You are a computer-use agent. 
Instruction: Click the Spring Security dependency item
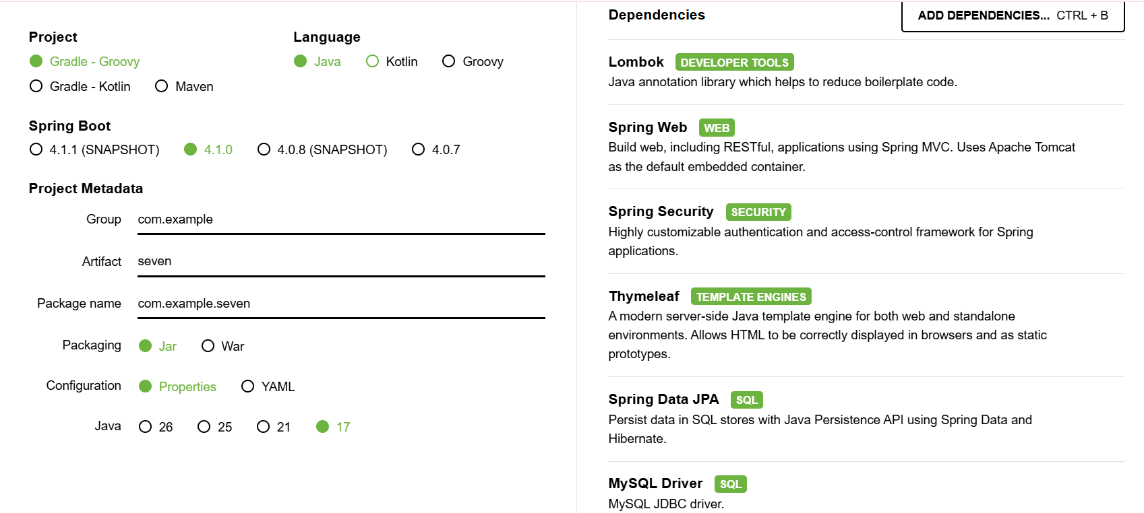(866, 231)
